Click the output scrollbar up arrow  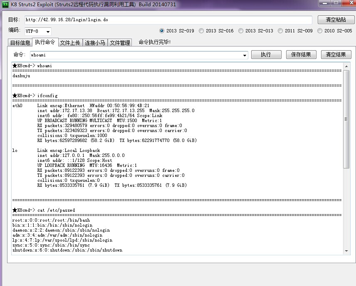[346, 66]
